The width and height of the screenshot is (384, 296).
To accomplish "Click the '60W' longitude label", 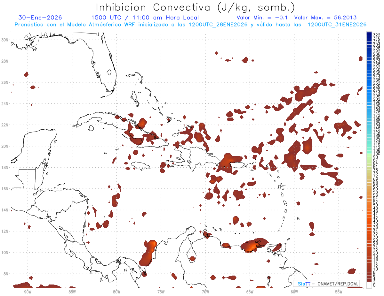I will tap(294, 292).
